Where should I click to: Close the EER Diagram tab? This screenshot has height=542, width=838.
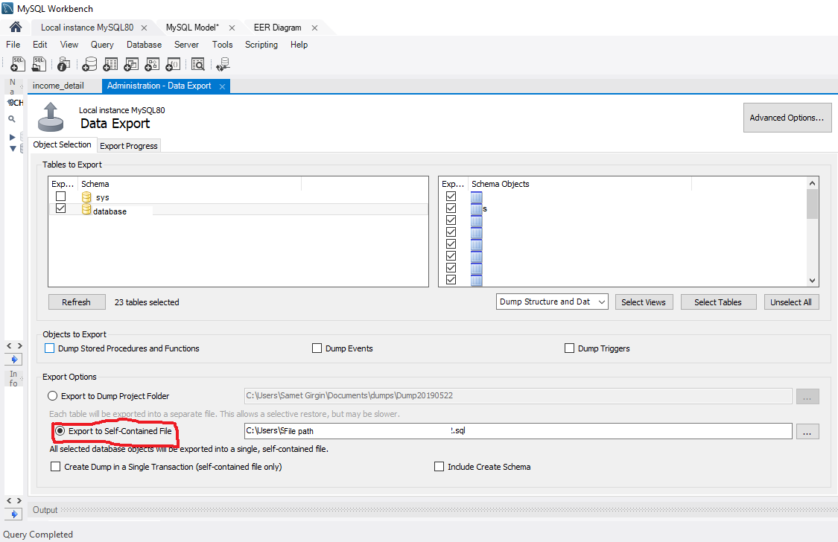[314, 28]
